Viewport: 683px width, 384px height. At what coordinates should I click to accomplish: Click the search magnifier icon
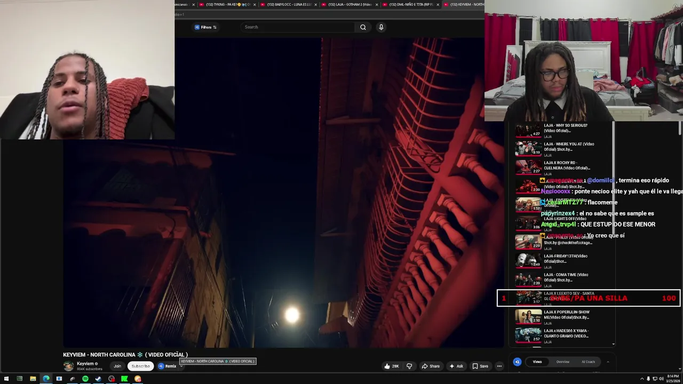click(x=363, y=27)
